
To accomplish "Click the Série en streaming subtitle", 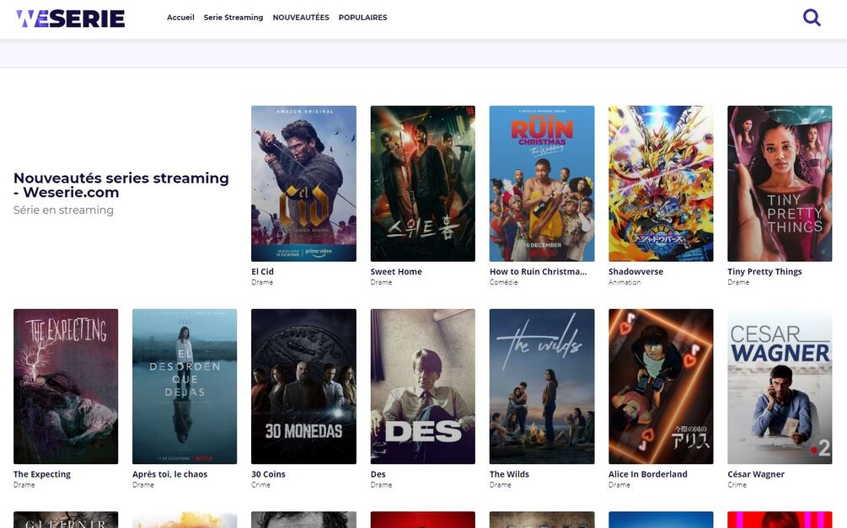I will point(63,210).
